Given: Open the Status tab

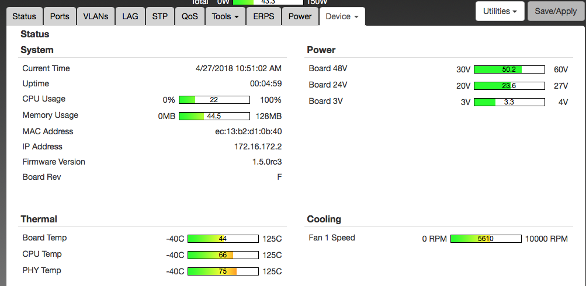Looking at the screenshot, I should (24, 16).
